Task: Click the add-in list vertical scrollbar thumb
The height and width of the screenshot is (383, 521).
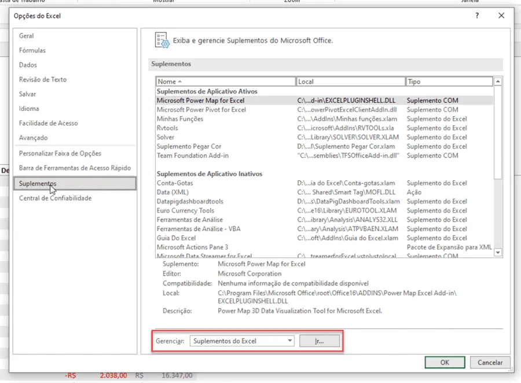Action: 498,132
